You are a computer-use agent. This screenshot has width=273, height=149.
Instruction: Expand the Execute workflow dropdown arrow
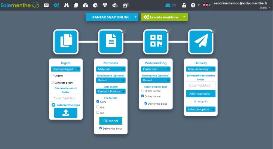tap(184, 17)
